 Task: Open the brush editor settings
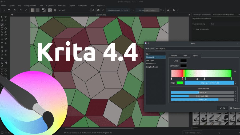(50, 10)
